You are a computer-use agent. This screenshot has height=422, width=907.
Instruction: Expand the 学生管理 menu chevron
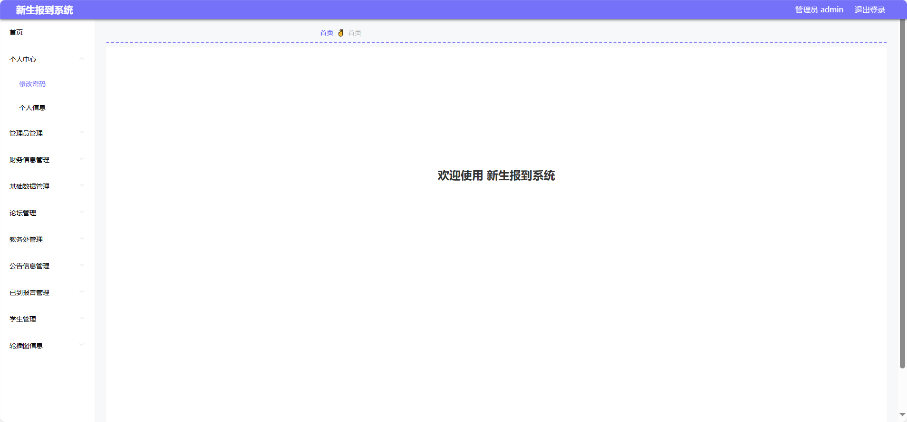click(x=82, y=318)
